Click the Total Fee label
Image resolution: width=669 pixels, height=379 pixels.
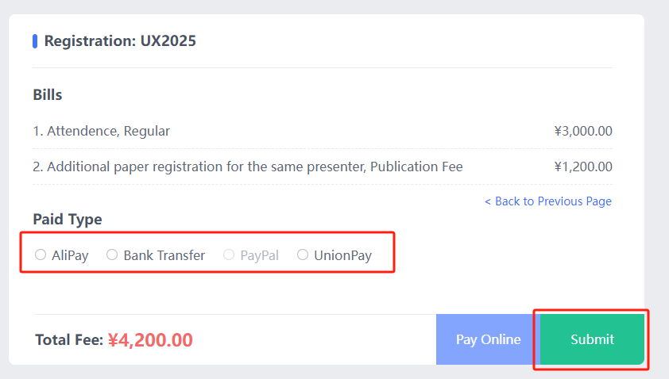pos(69,340)
